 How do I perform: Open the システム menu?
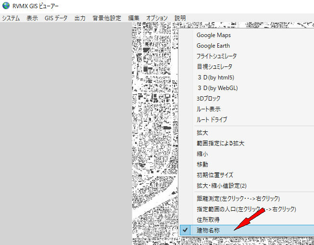pyautogui.click(x=11, y=18)
